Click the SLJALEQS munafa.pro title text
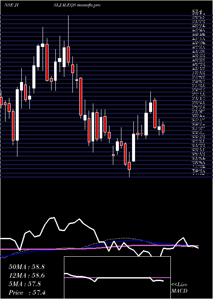213x299 pixels. click(77, 5)
